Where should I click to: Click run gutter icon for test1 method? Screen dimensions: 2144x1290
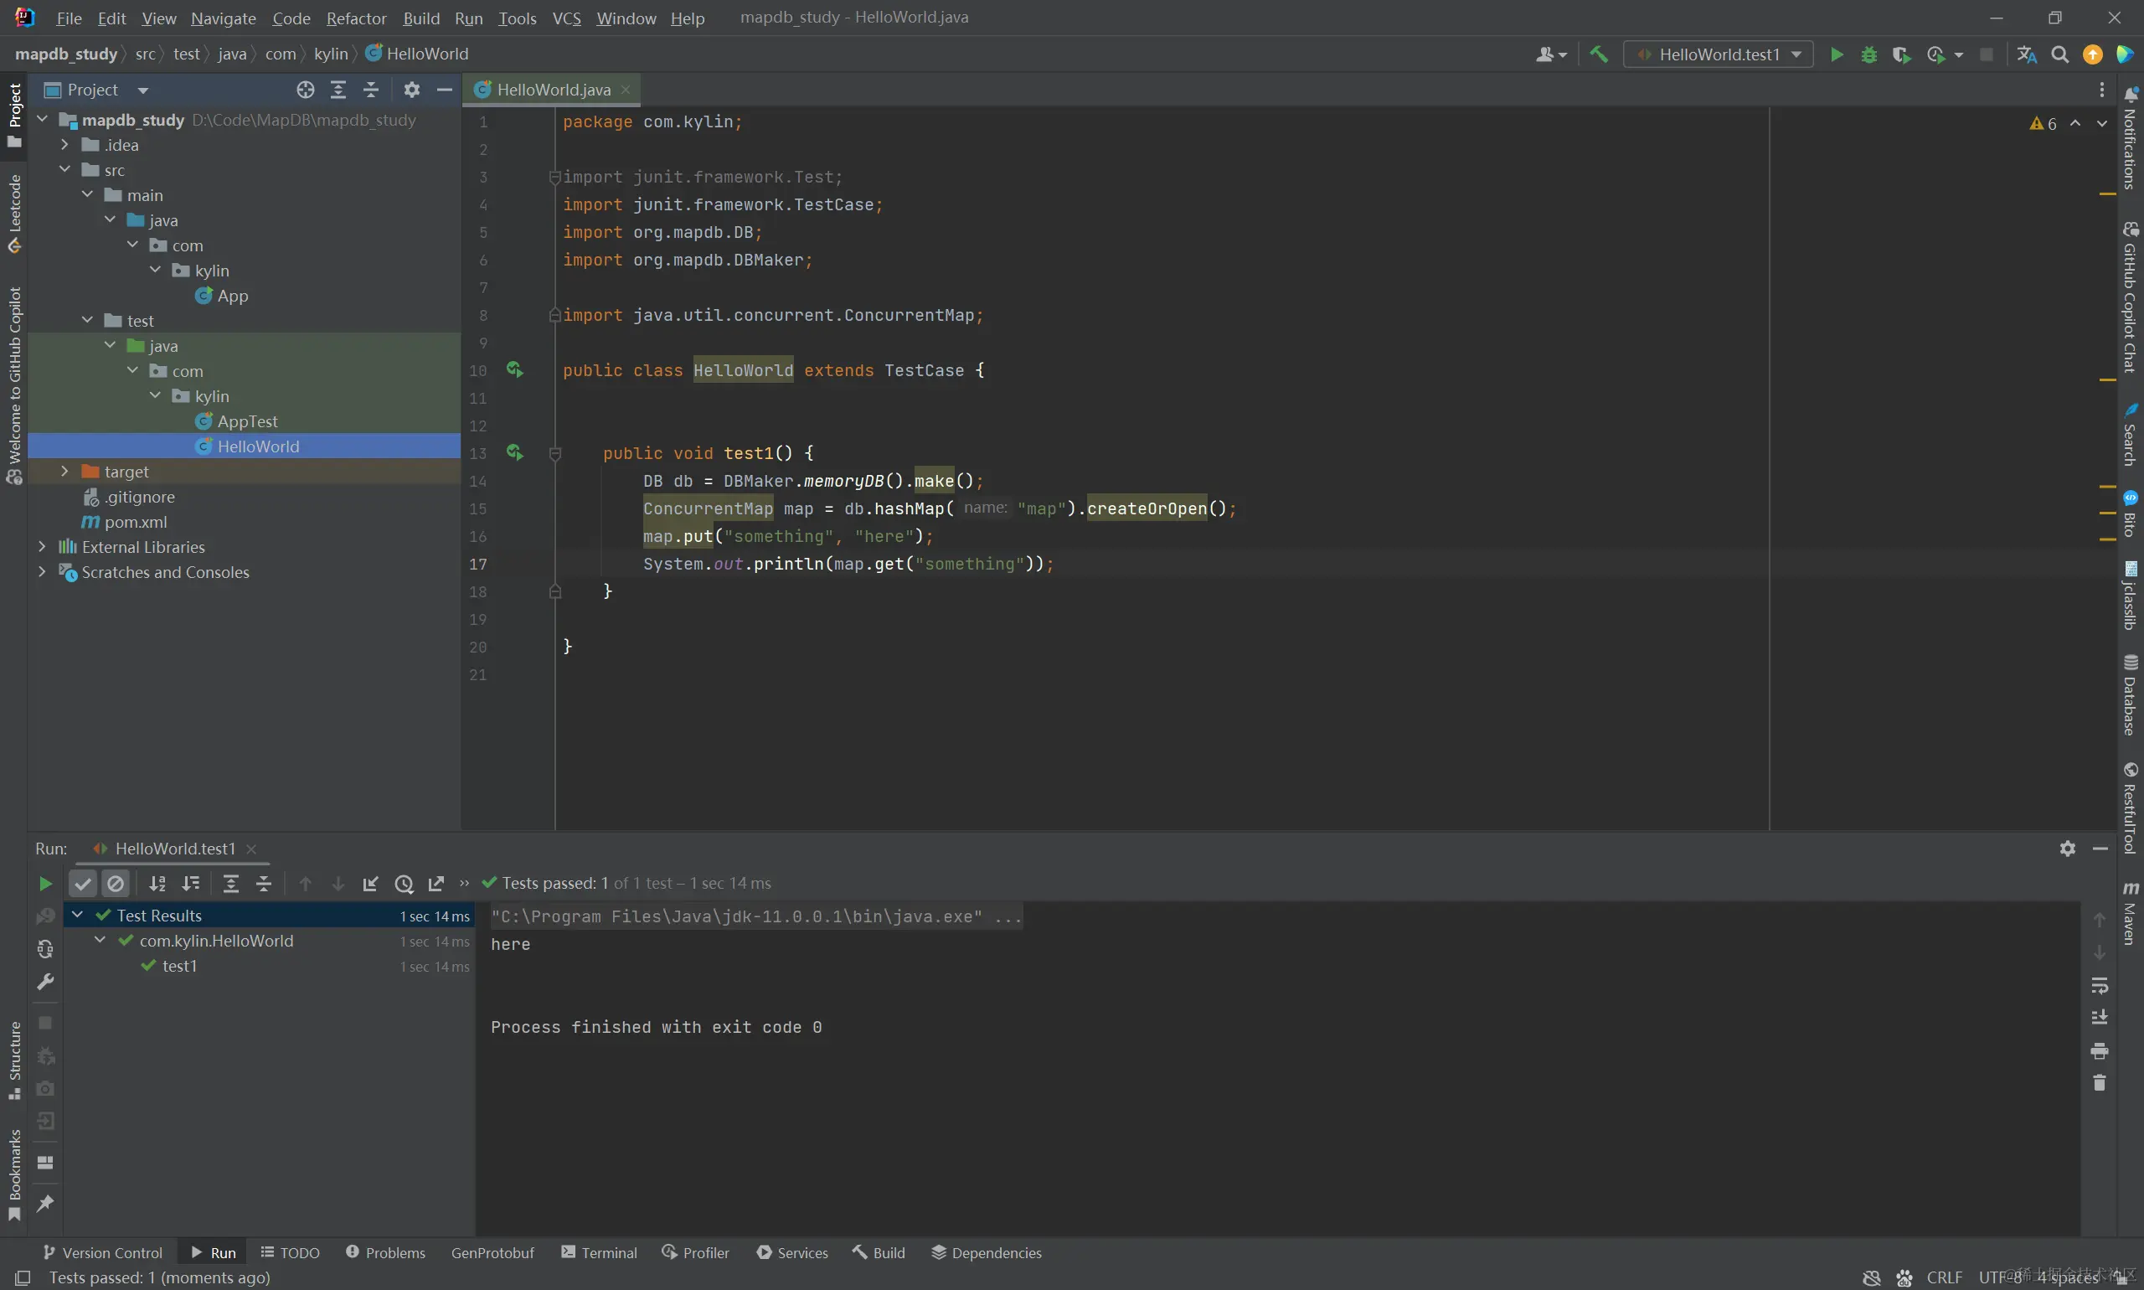click(514, 453)
